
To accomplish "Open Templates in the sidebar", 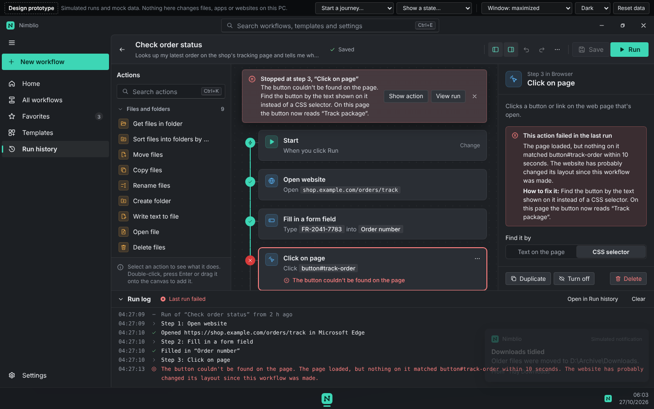I will coord(55,133).
